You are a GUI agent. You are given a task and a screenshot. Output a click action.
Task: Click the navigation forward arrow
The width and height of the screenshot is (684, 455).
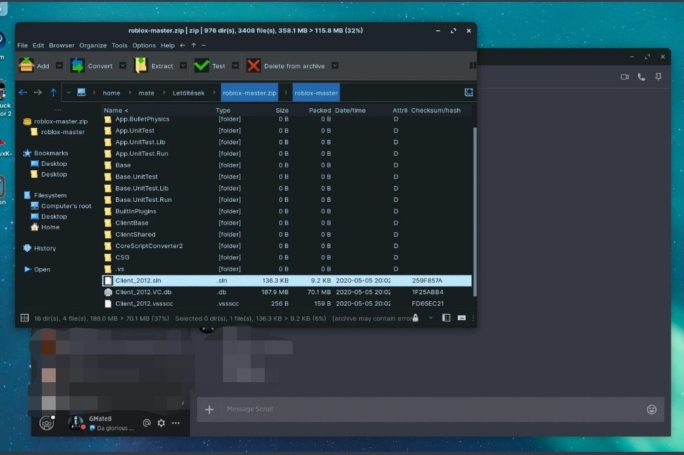38,92
